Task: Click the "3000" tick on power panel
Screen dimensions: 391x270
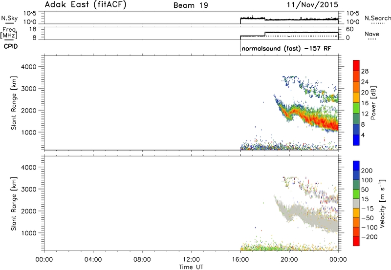Action: tap(28, 89)
